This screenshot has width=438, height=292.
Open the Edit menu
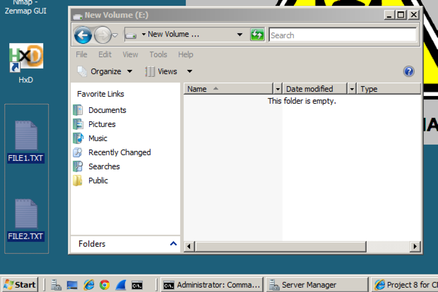[105, 54]
